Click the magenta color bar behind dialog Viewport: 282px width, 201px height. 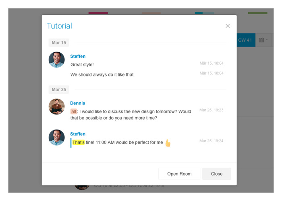(98, 13)
